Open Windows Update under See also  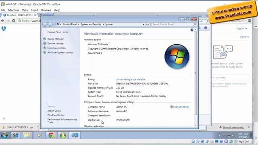[56, 115]
